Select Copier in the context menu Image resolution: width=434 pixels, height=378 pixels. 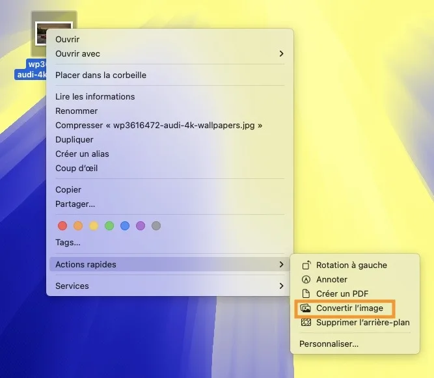click(x=170, y=189)
